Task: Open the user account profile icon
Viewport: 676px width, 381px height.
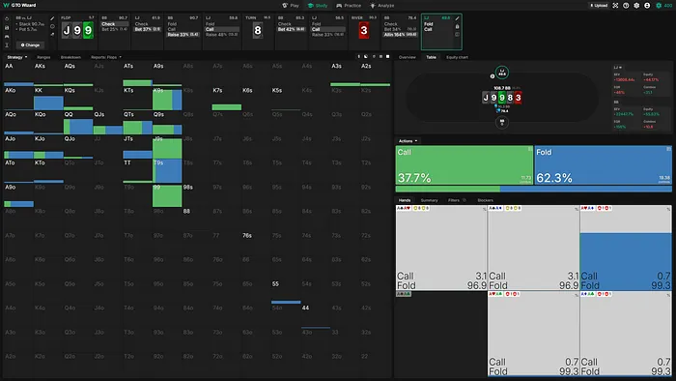Action: (x=647, y=6)
